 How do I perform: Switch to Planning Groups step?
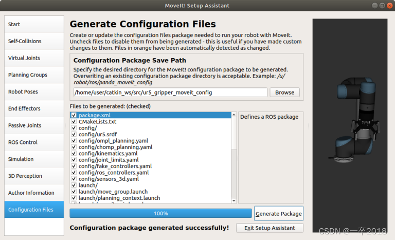[x=34, y=75]
